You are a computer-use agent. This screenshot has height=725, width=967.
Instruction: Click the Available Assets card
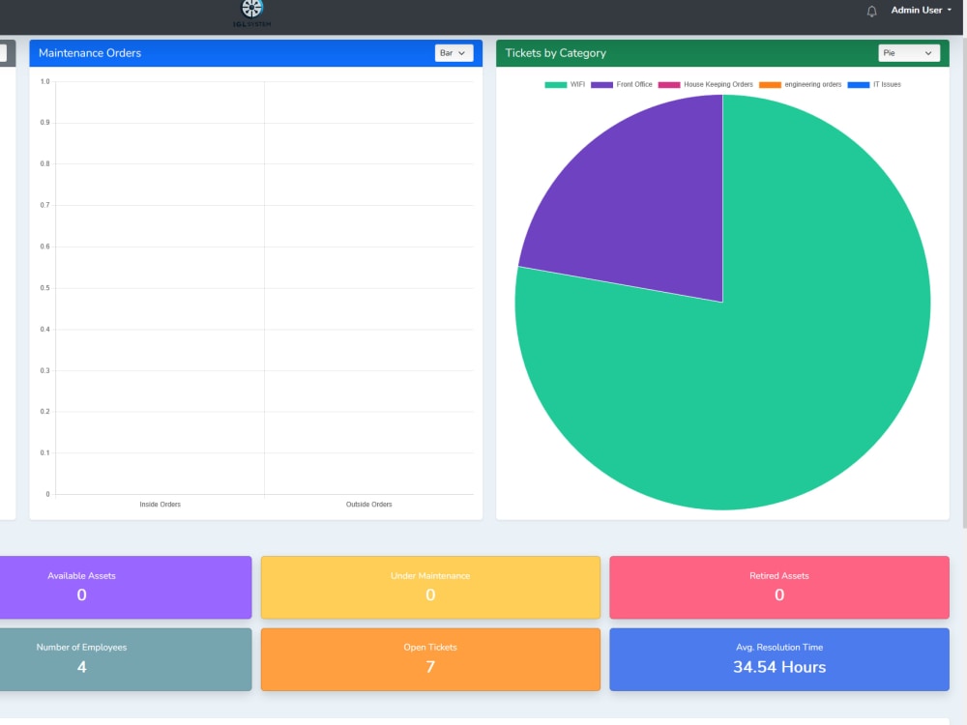pyautogui.click(x=126, y=587)
